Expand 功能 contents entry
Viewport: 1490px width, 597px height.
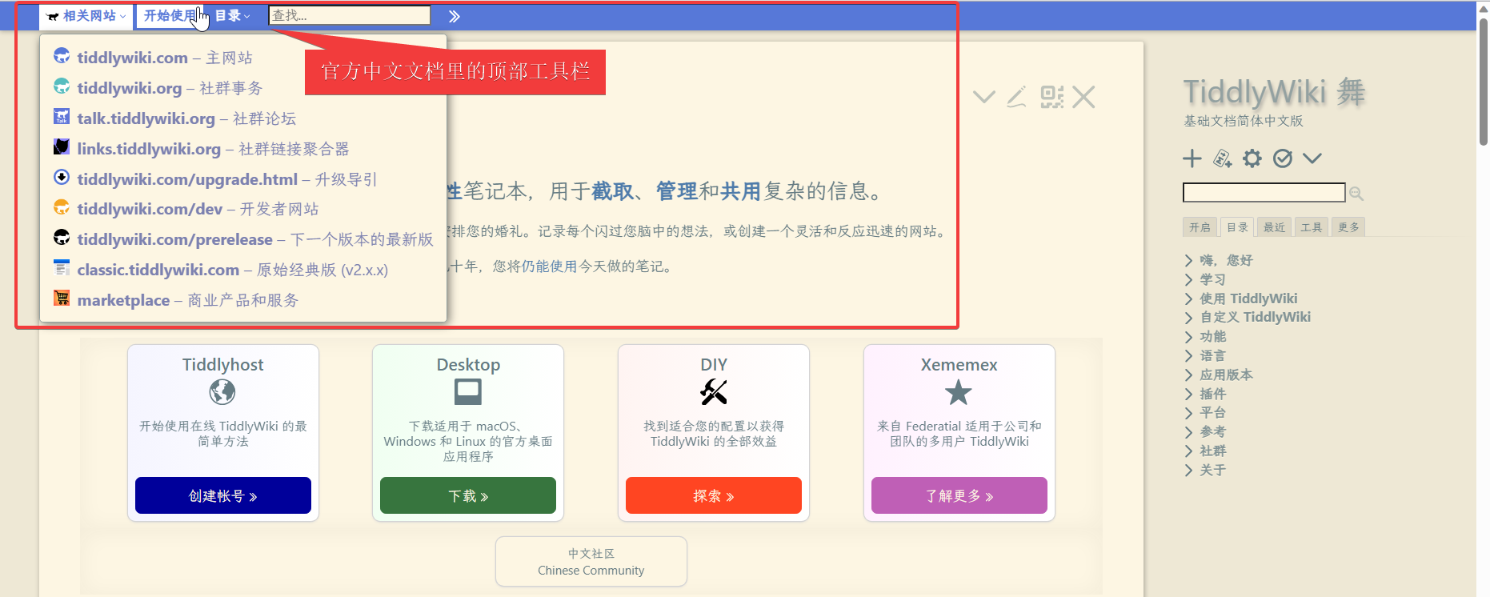point(1189,336)
